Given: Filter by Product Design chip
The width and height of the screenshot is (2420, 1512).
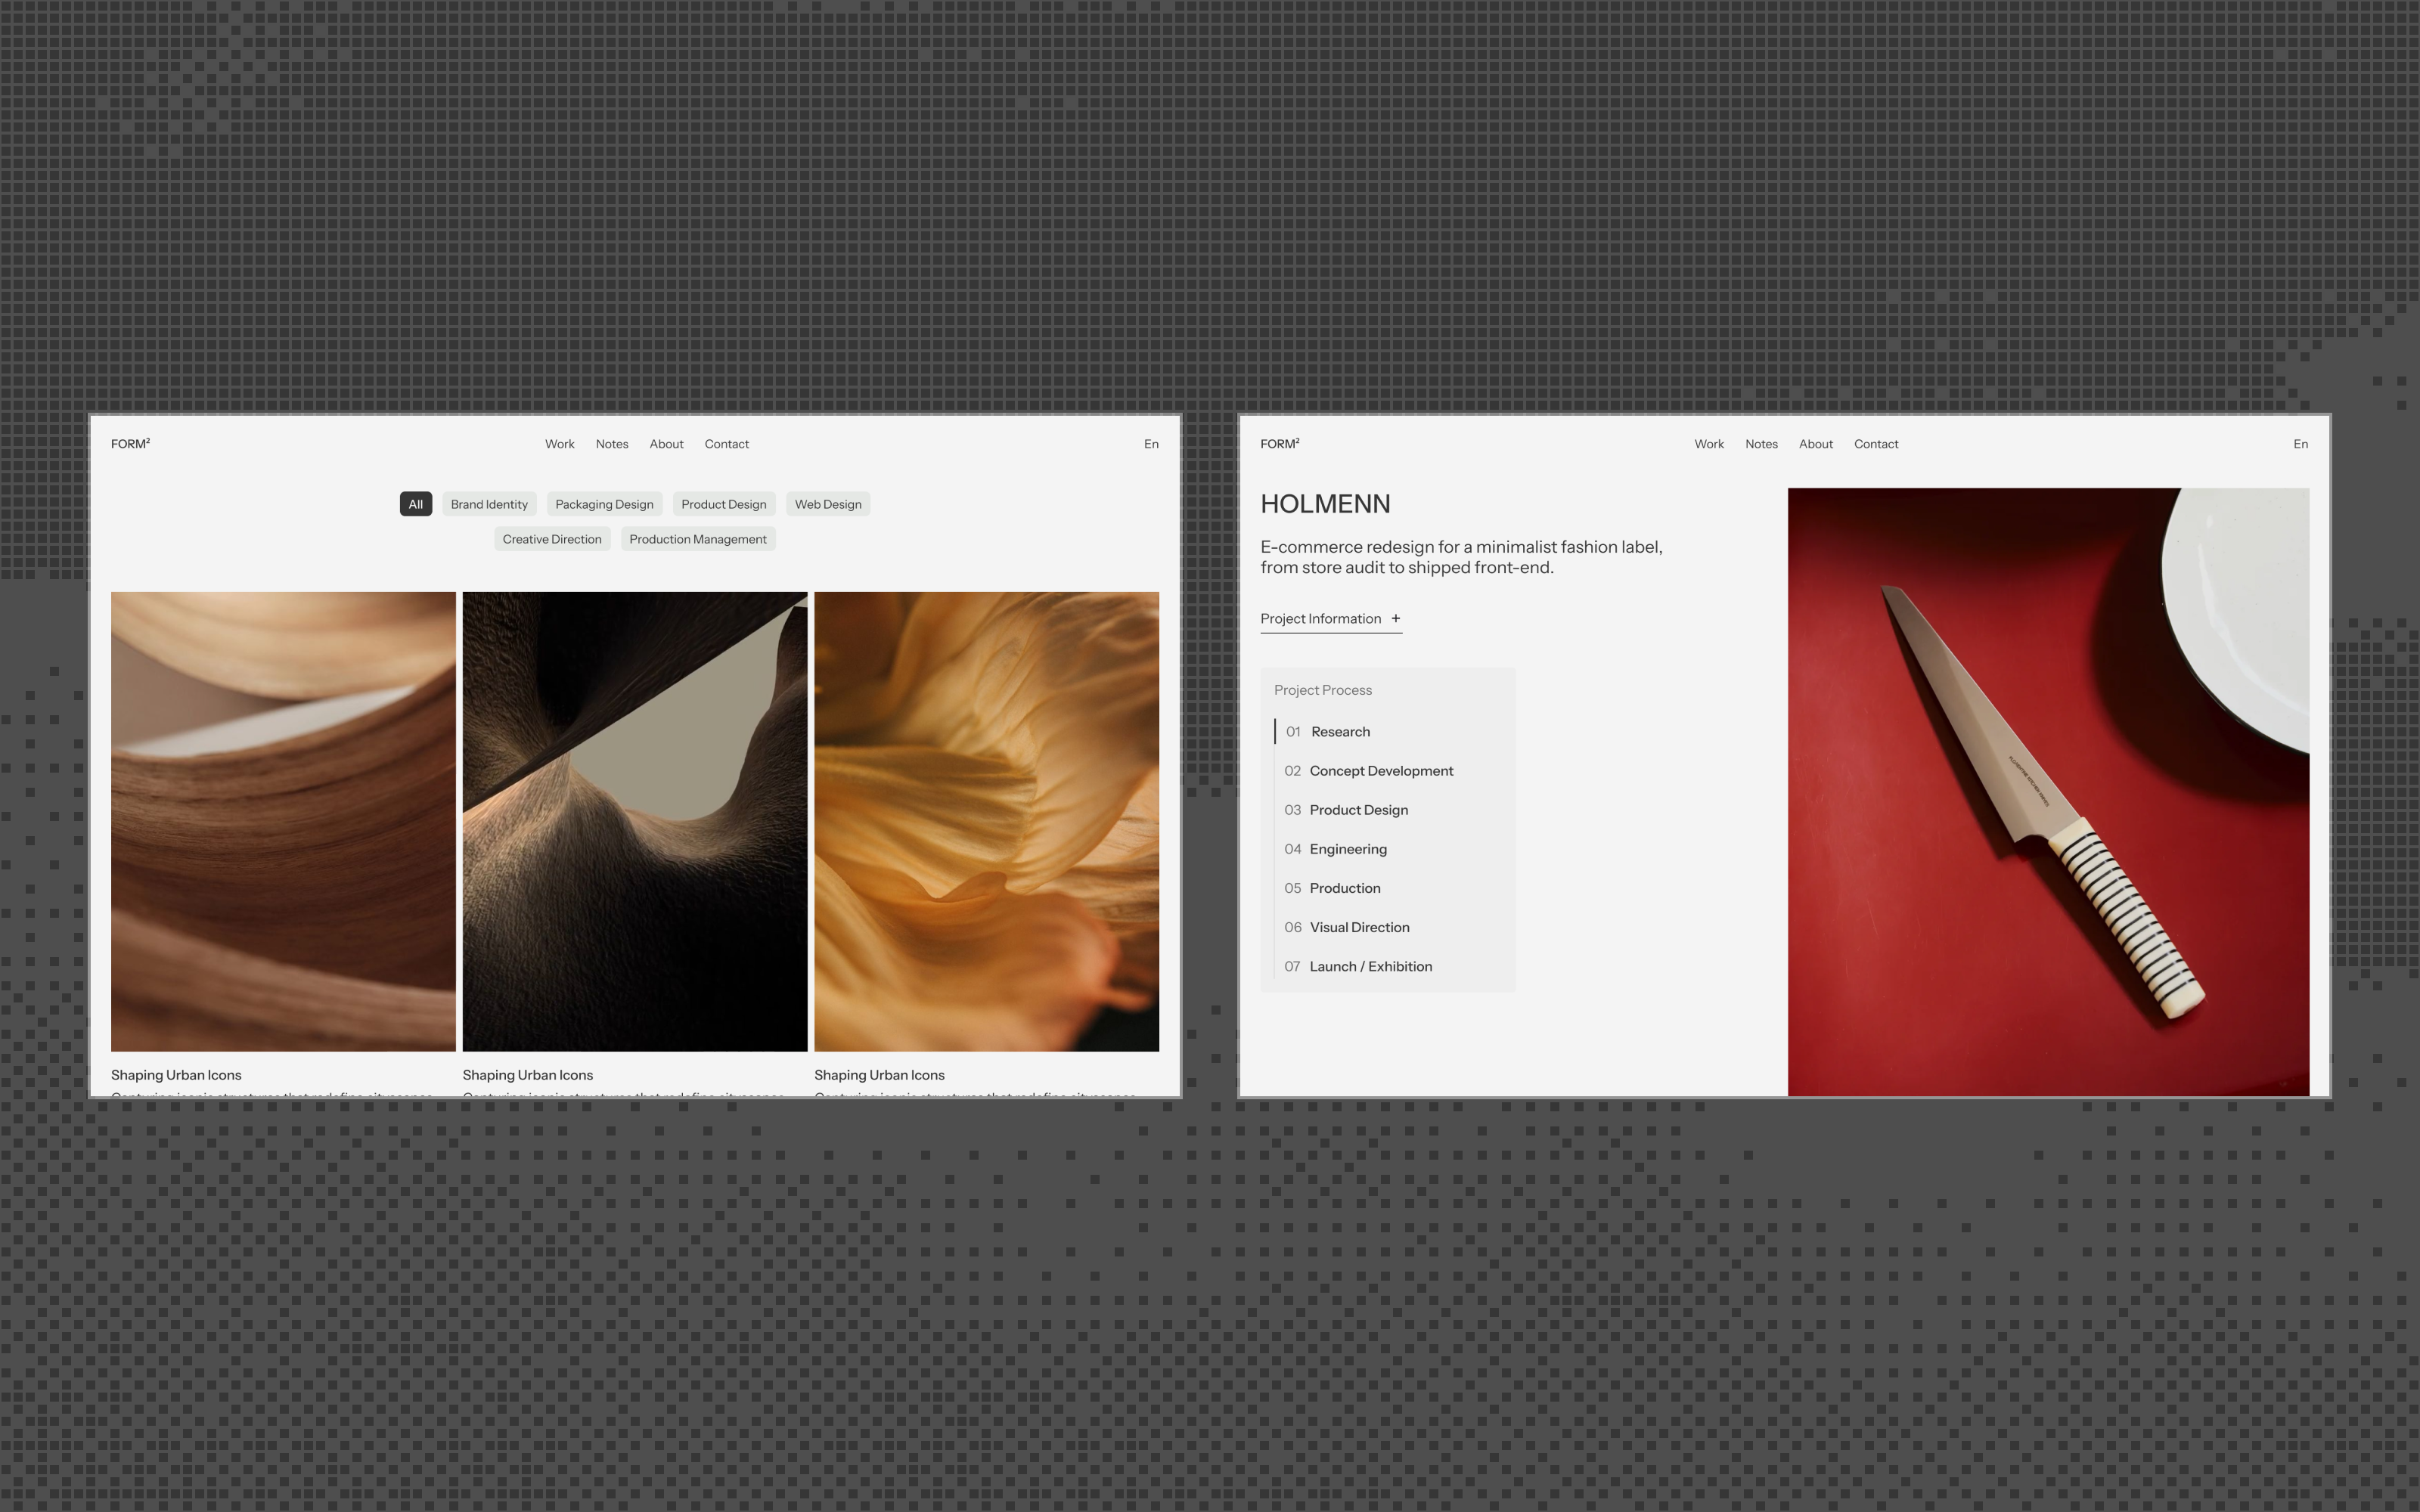Looking at the screenshot, I should (723, 504).
